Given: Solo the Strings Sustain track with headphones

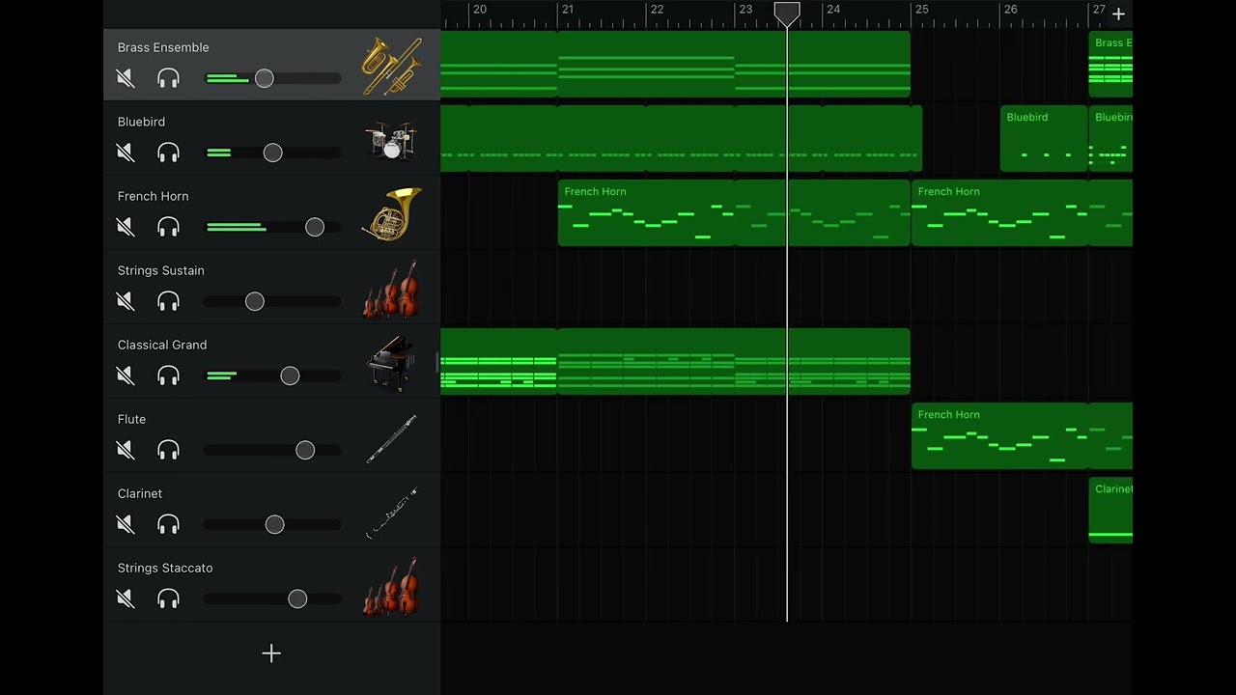Looking at the screenshot, I should [169, 301].
